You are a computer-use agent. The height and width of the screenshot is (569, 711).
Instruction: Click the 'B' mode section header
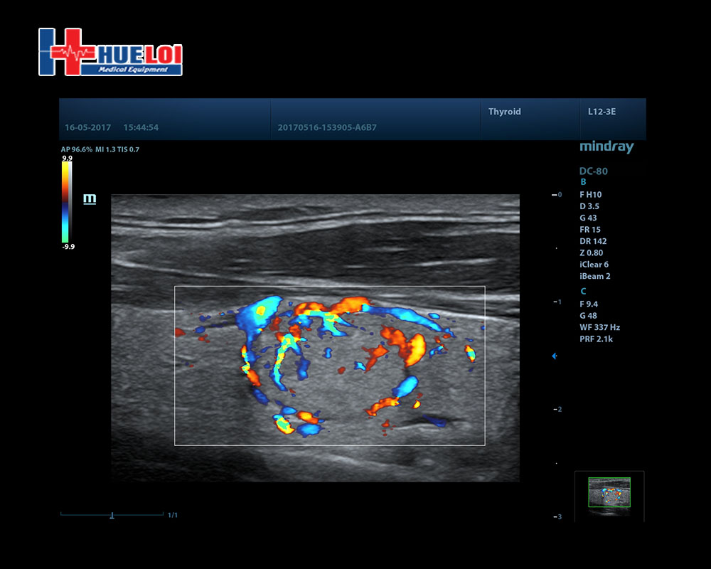[x=583, y=182]
